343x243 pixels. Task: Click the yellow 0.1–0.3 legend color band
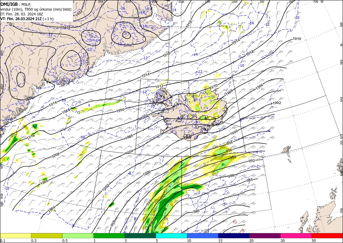point(15,235)
